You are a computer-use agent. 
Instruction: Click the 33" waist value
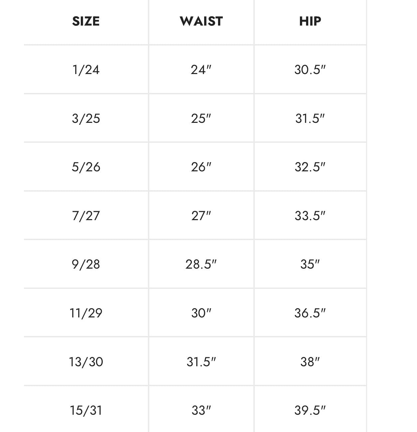click(201, 410)
